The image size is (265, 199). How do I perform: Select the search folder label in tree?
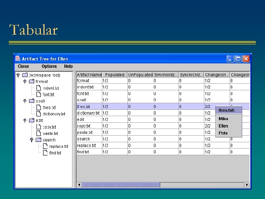click(x=49, y=140)
